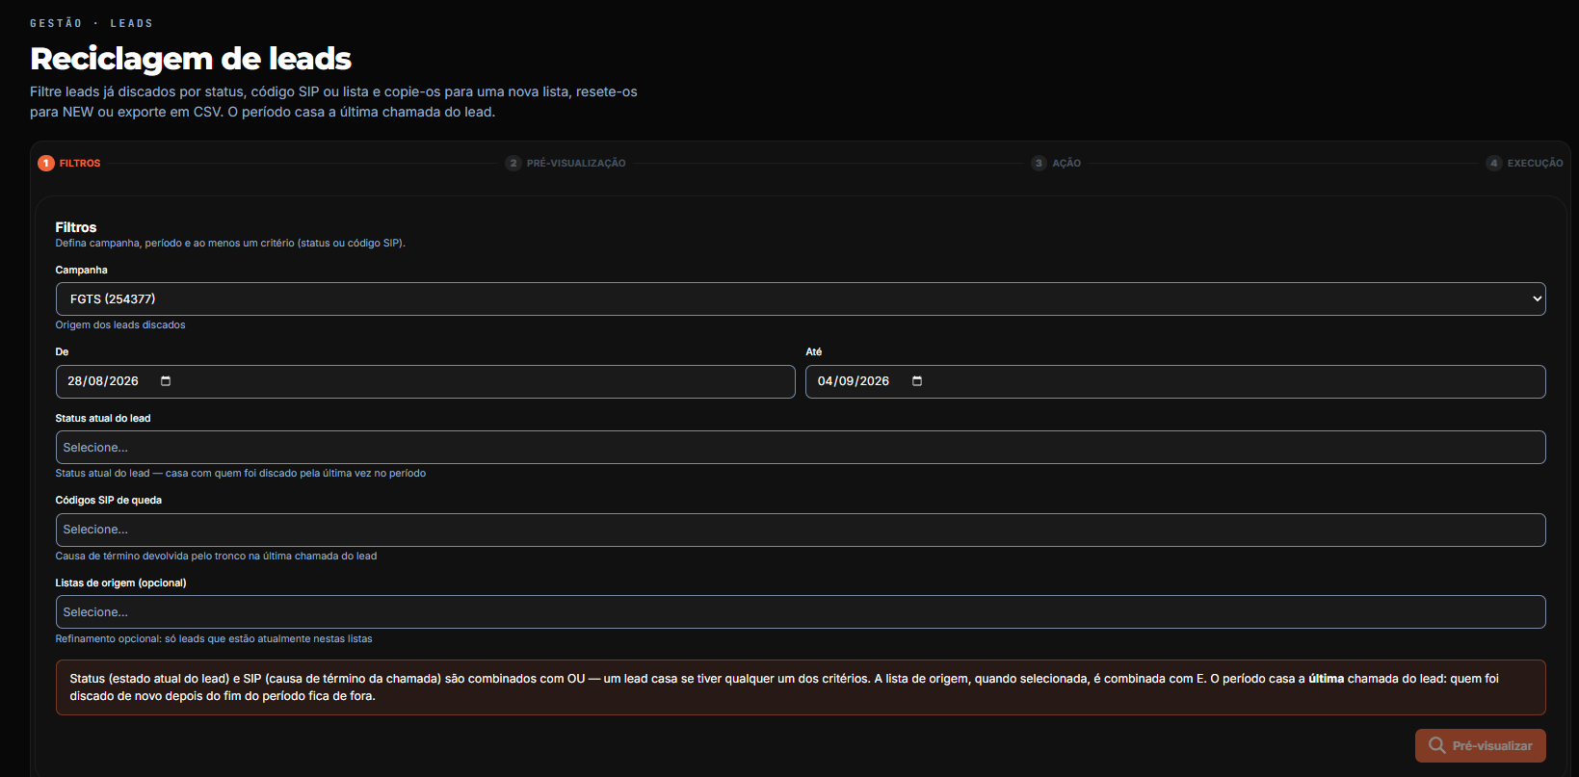
Task: Click the magnifier icon on Pré-visualizar button
Action: click(1436, 745)
